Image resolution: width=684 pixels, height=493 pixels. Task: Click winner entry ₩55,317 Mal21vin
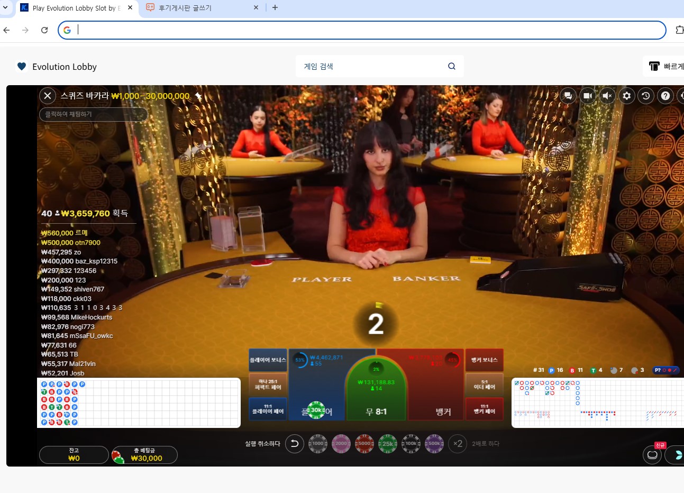coord(68,364)
